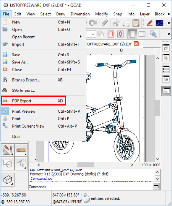This screenshot has height=206, width=172.
Task: Choose SVG Import... menu entry
Action: [x=43, y=90]
